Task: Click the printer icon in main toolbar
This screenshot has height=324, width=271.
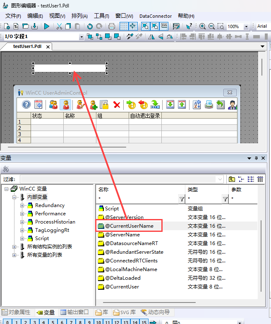Action: pos(111,26)
